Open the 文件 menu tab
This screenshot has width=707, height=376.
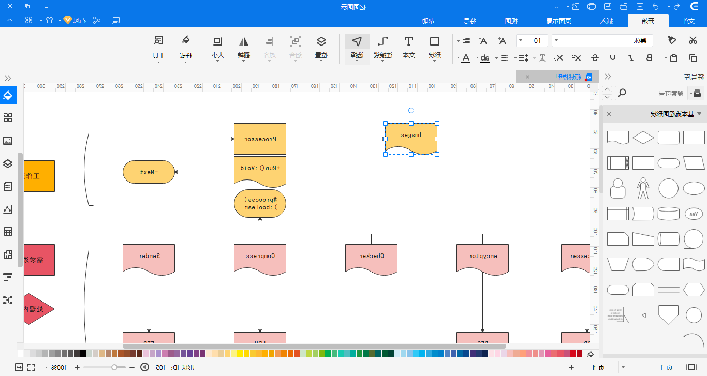pyautogui.click(x=688, y=21)
